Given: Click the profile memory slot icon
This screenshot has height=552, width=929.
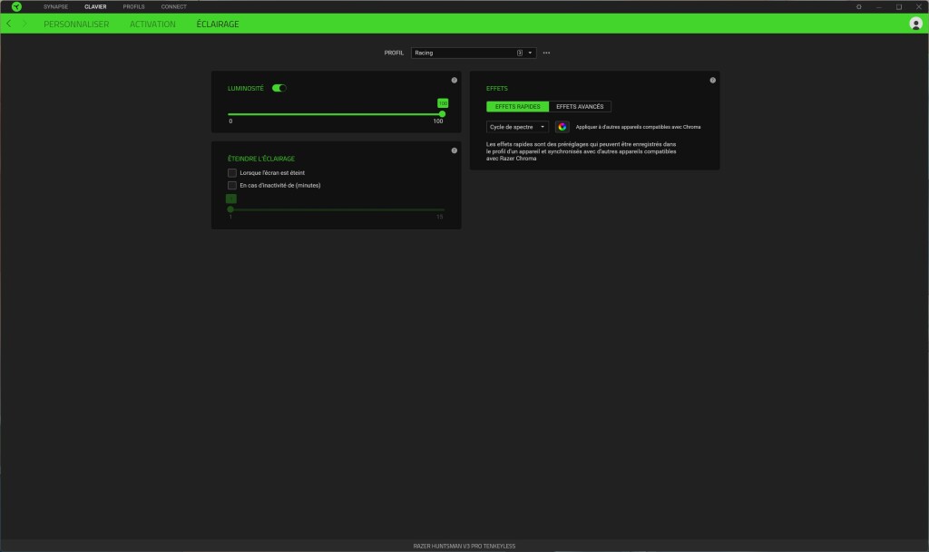Looking at the screenshot, I should click(x=520, y=53).
